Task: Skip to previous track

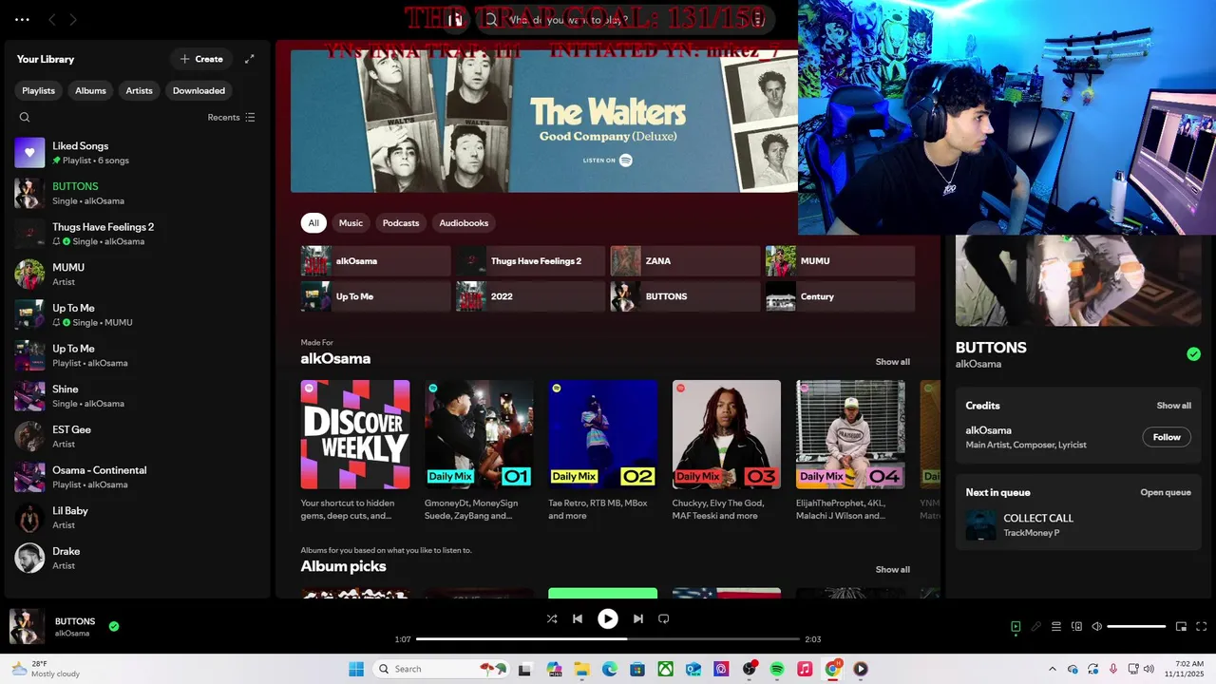Action: 578,618
